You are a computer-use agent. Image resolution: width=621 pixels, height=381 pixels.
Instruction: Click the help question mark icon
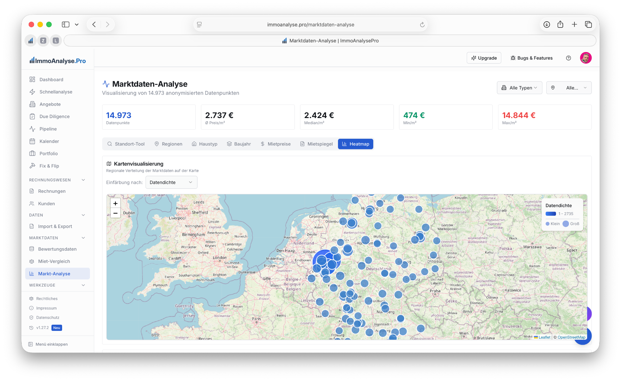[568, 58]
